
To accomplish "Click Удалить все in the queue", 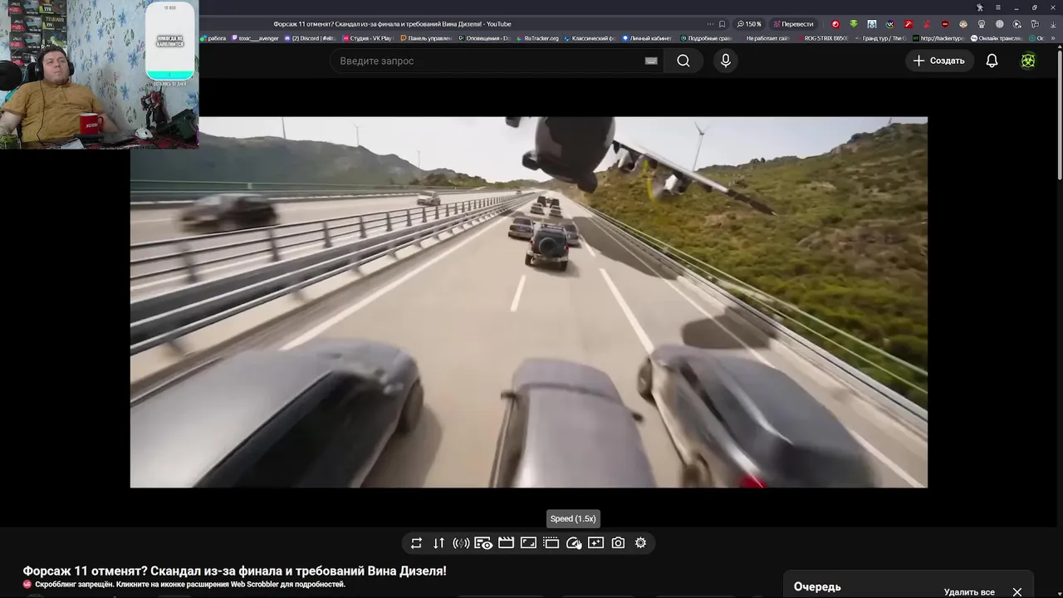I will coord(969,592).
